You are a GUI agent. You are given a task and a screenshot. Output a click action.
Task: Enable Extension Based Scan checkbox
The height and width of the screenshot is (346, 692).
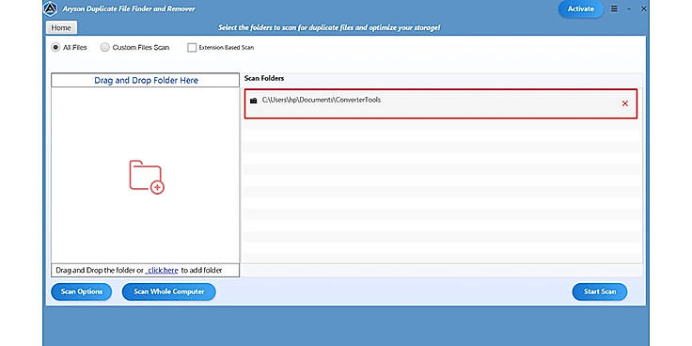(192, 48)
